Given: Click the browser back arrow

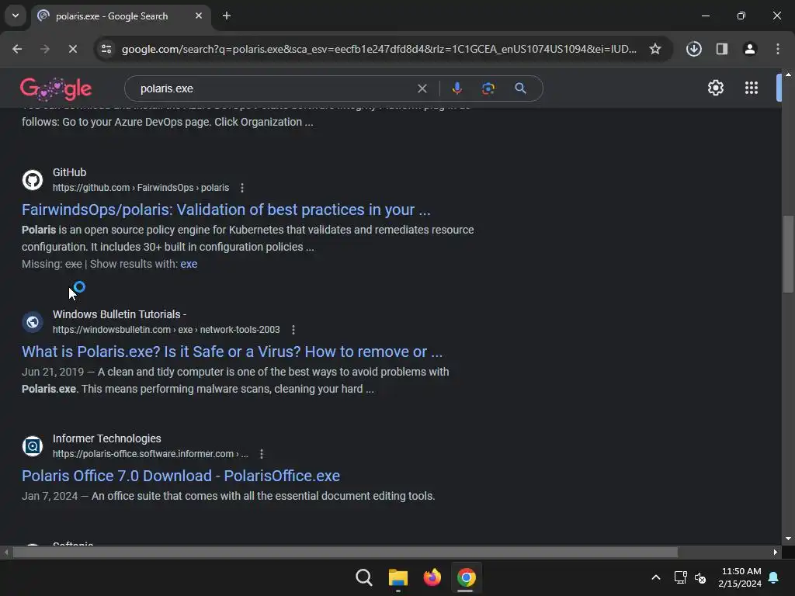Looking at the screenshot, I should (x=17, y=49).
